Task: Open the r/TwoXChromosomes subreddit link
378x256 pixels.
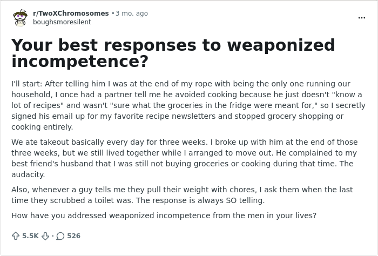Action: point(71,13)
